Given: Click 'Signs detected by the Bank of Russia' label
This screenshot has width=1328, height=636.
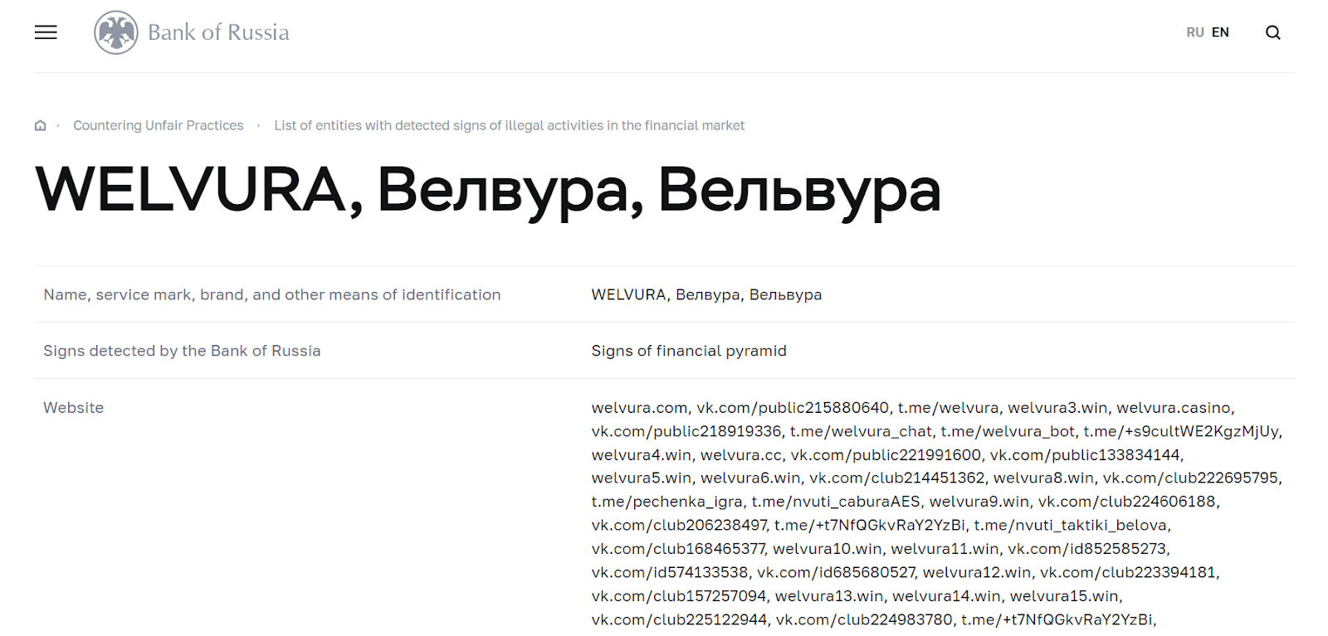Looking at the screenshot, I should point(182,351).
